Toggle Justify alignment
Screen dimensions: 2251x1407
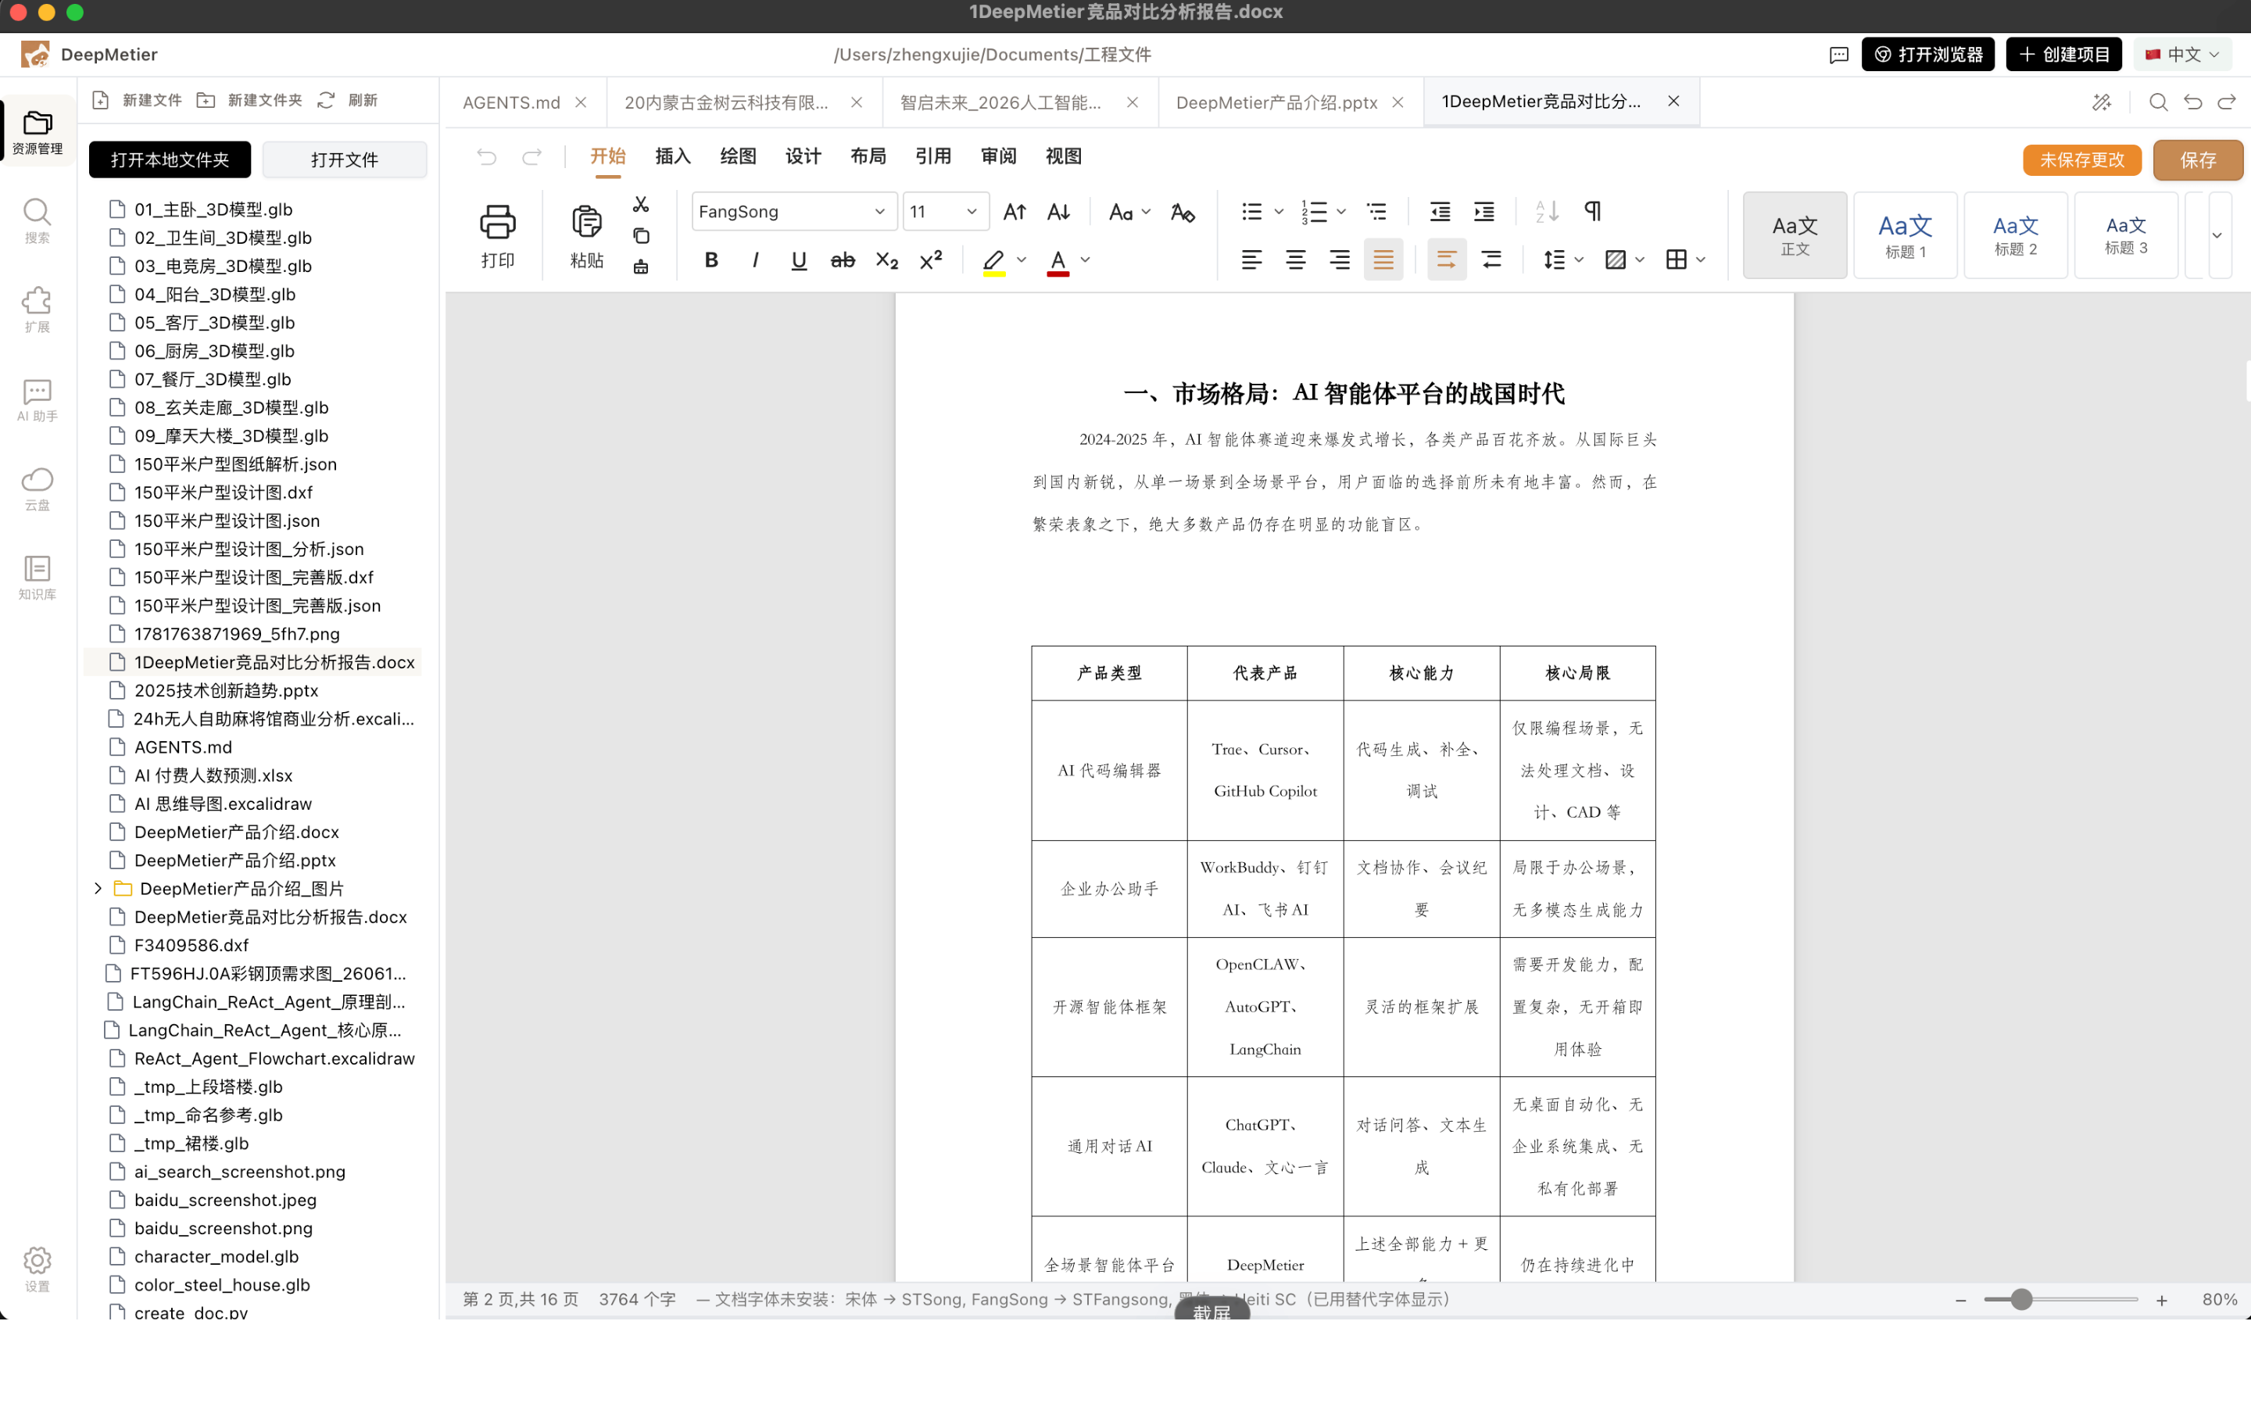[1383, 260]
